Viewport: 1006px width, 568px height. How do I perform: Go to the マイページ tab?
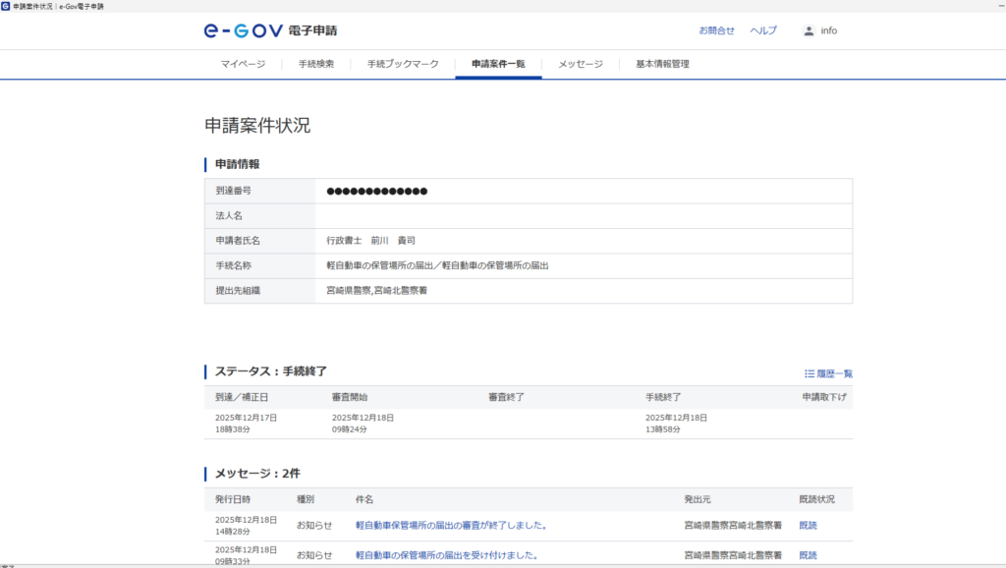(243, 64)
